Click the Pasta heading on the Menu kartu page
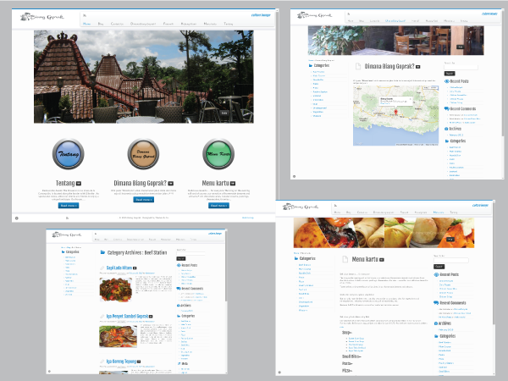This screenshot has height=381, width=508. click(x=347, y=363)
